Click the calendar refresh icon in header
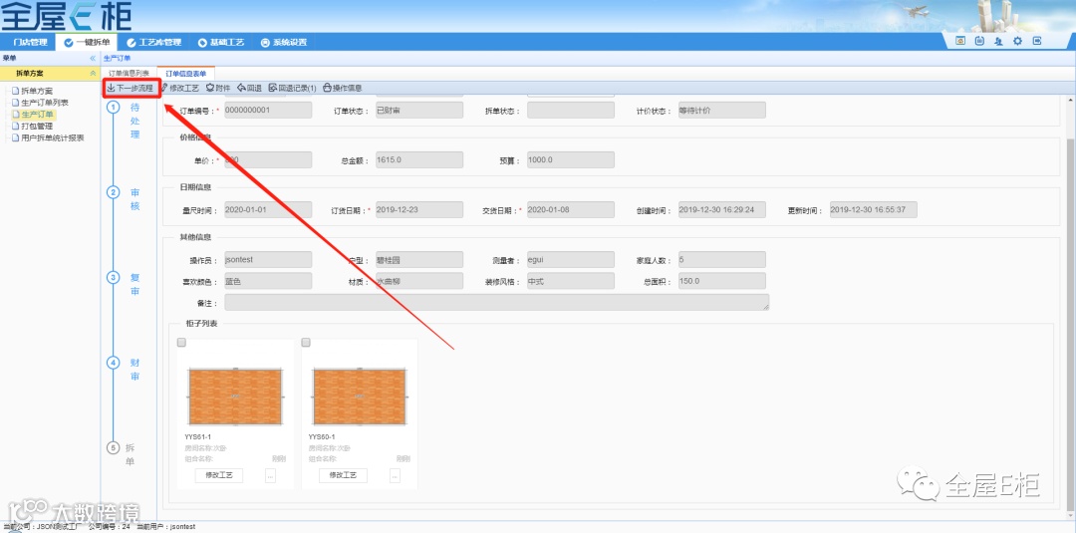This screenshot has width=1076, height=533. click(980, 41)
